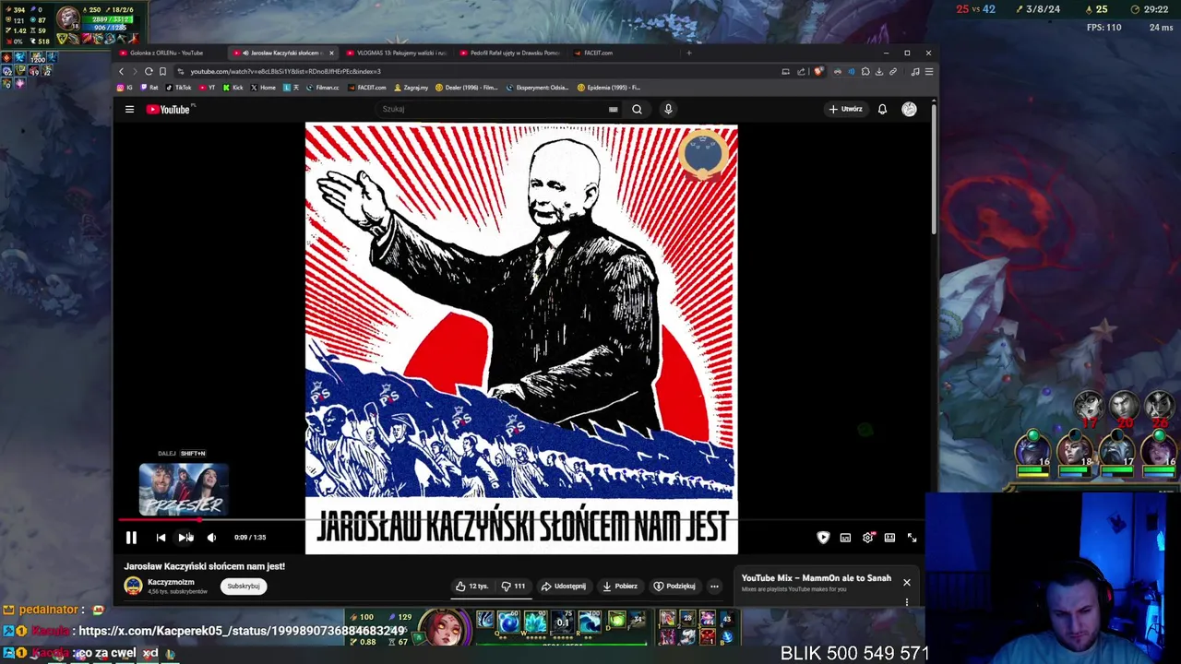Viewport: 1181px width, 664px height.
Task: Dislike the video (111)
Action: coord(513,586)
